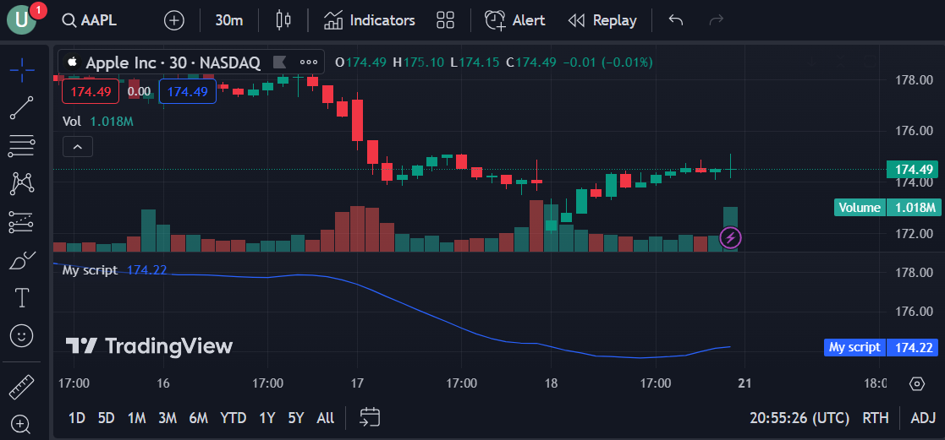Set range to All
Image resolution: width=945 pixels, height=440 pixels.
pos(326,418)
